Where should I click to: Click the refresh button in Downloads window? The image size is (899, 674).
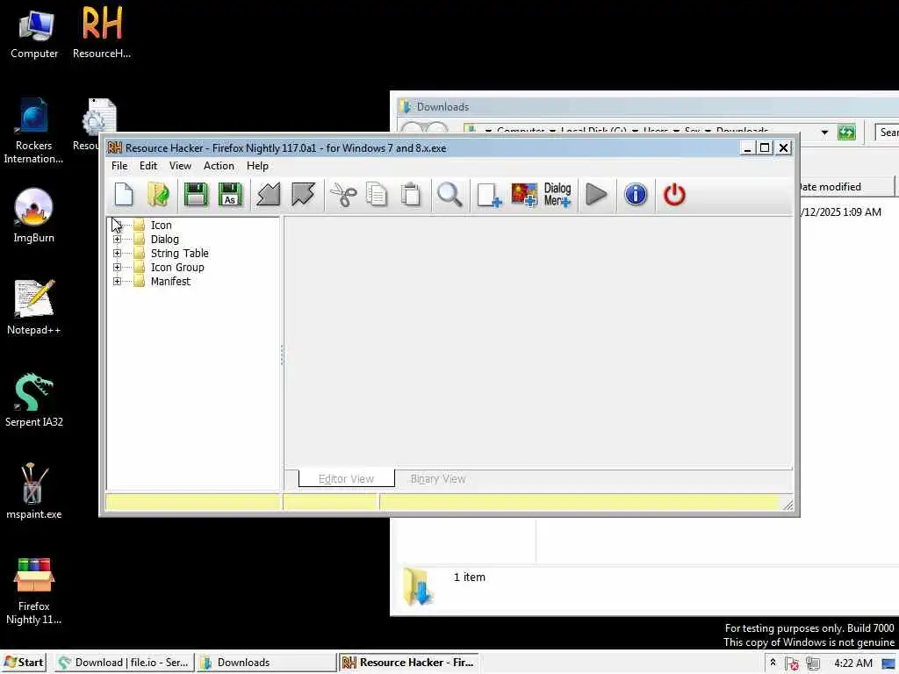[846, 133]
